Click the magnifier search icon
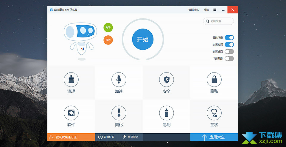 [x=207, y=21]
